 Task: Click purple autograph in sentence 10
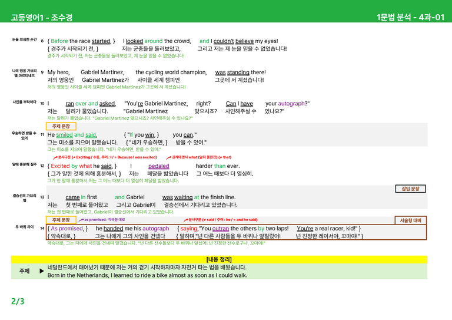[291, 103]
